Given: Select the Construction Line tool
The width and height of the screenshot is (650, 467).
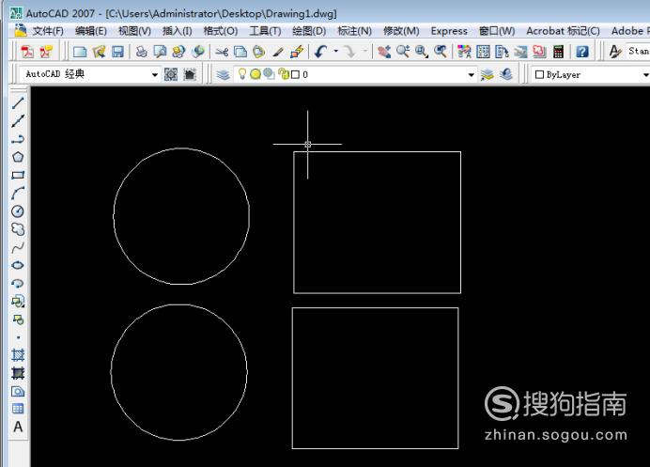Looking at the screenshot, I should coord(18,120).
